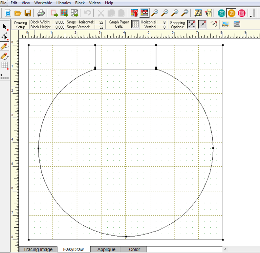Fit to worktable with the square magnifier

(185, 13)
